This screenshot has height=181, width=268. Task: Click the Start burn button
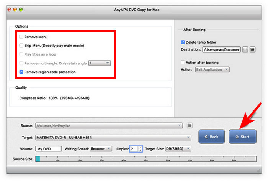[242, 137]
